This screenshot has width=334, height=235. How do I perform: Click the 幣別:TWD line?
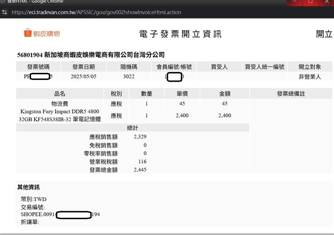click(34, 199)
